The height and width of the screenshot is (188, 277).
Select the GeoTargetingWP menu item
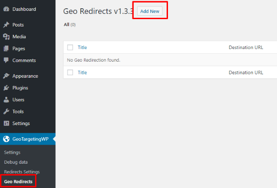coord(28,139)
